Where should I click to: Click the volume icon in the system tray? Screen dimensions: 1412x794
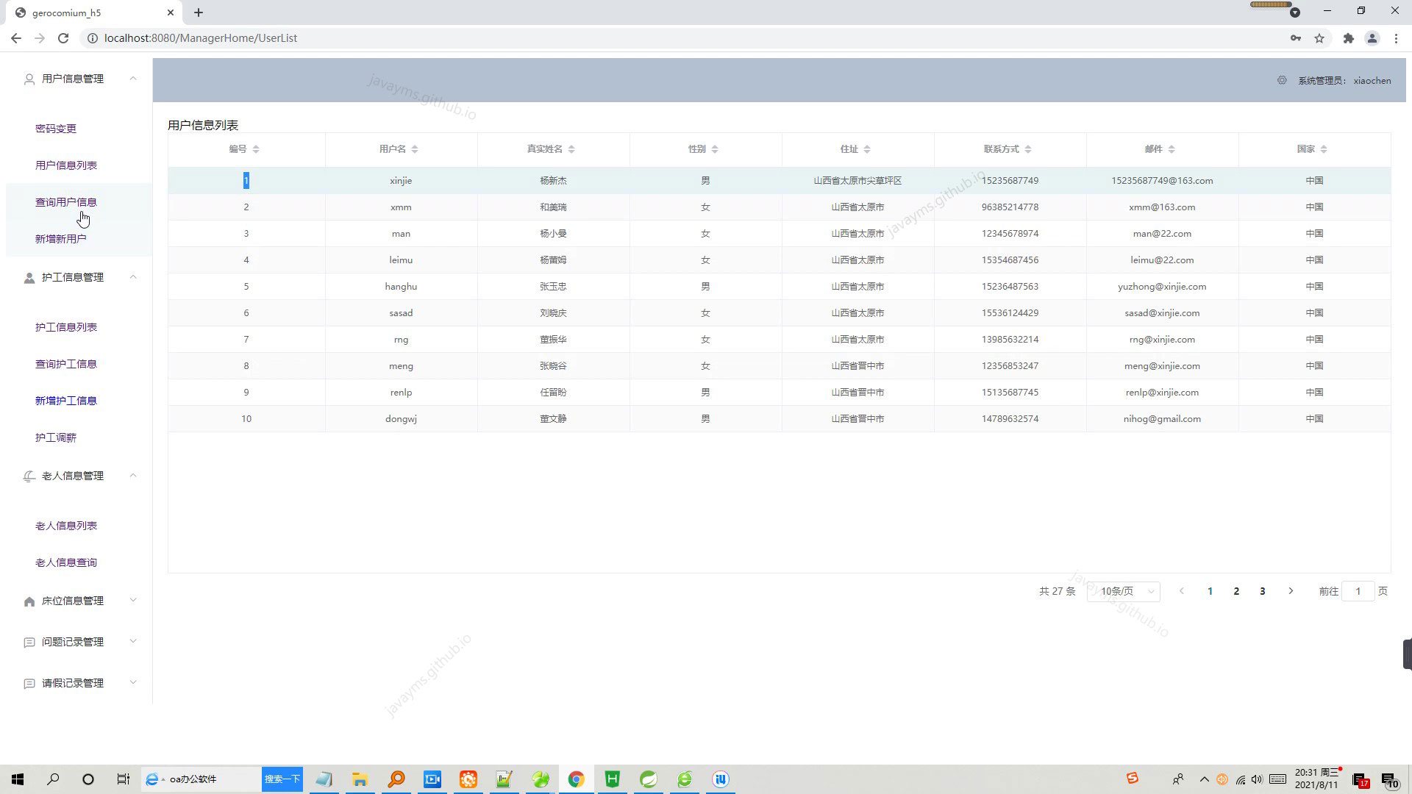(1258, 779)
